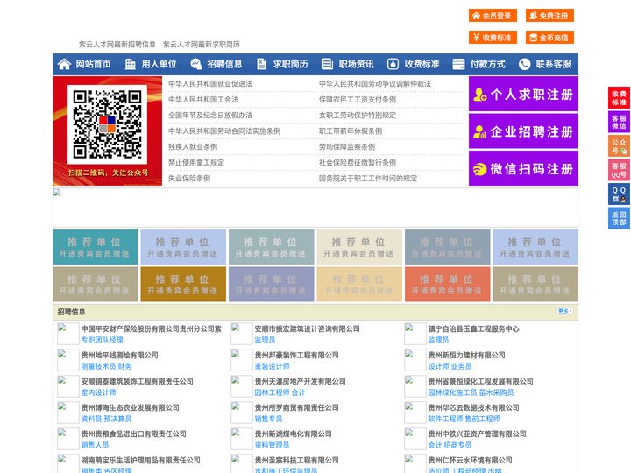Click the icon in 微信扫码注册 button
The width and height of the screenshot is (631, 473).
click(479, 169)
